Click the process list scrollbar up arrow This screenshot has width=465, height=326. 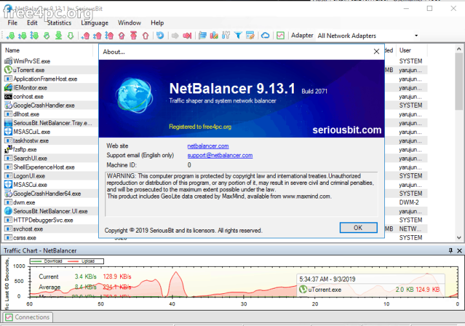point(459,49)
